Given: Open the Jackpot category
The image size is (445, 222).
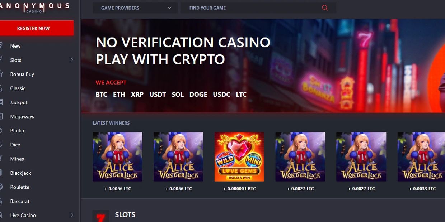Looking at the screenshot, I should tap(19, 102).
